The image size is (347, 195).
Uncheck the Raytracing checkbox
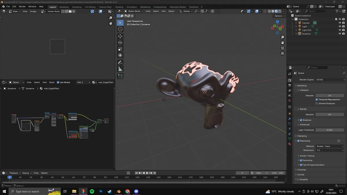tap(298, 141)
